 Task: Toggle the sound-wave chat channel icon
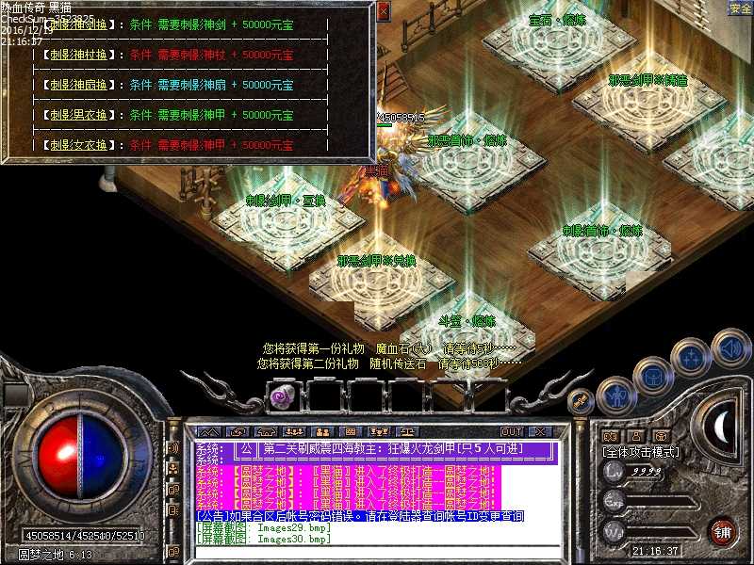173,448
